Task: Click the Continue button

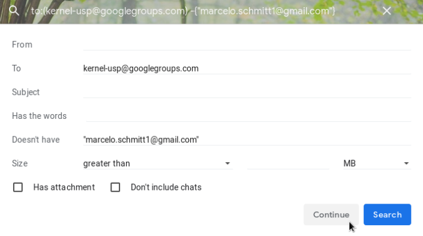Action: [331, 214]
